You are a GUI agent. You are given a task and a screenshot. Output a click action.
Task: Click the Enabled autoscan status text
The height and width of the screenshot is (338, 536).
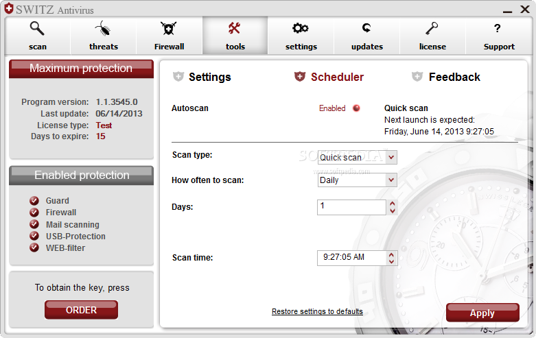pos(332,108)
